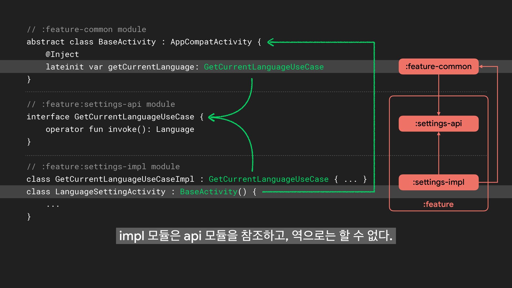Click 'abstract class BaseActivity' text

[x=91, y=42]
